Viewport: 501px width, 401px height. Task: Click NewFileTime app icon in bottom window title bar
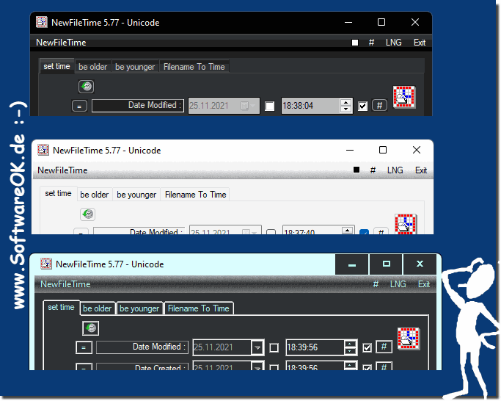point(46,264)
